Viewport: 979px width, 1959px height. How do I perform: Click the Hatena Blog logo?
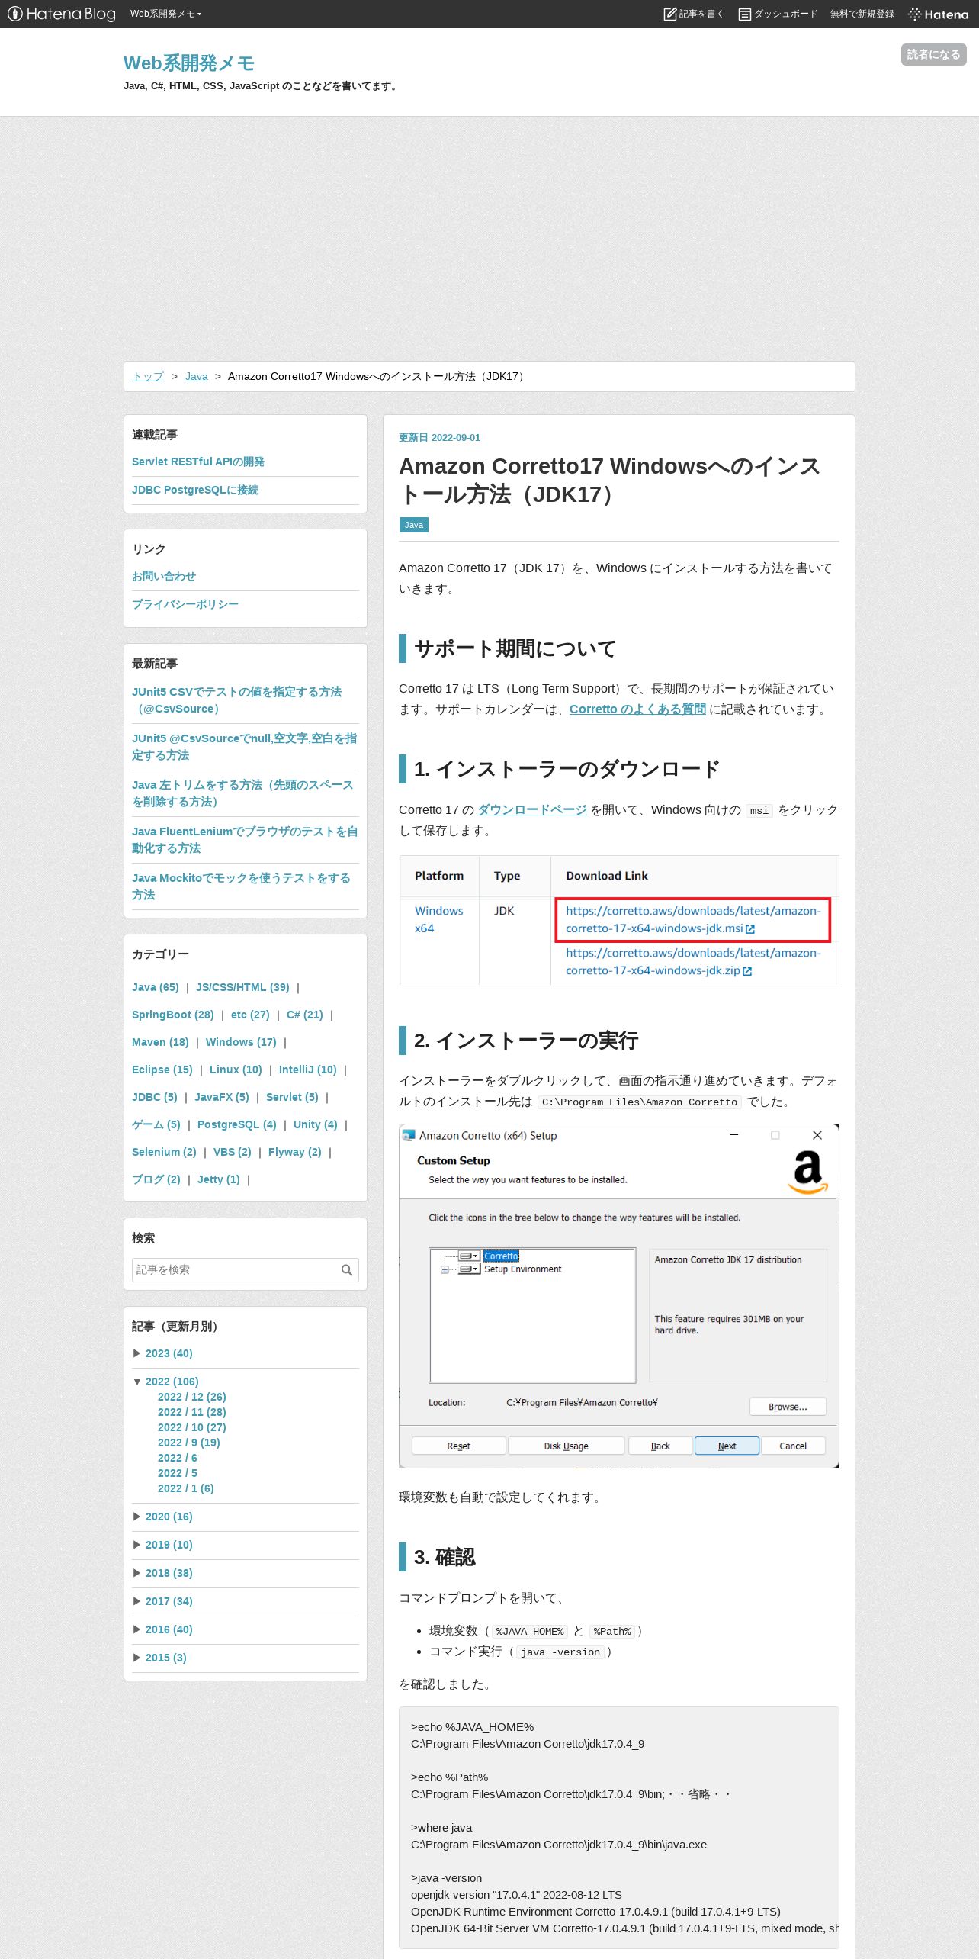click(62, 14)
